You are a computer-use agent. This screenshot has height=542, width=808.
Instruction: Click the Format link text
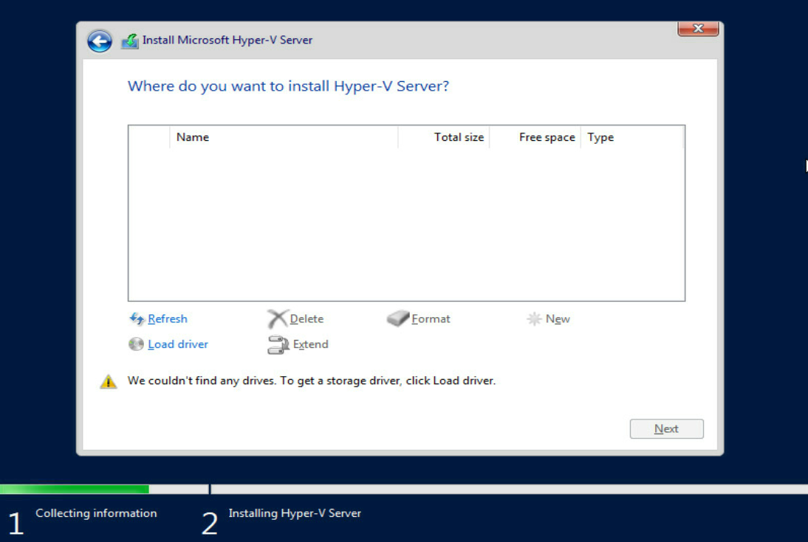[431, 319]
